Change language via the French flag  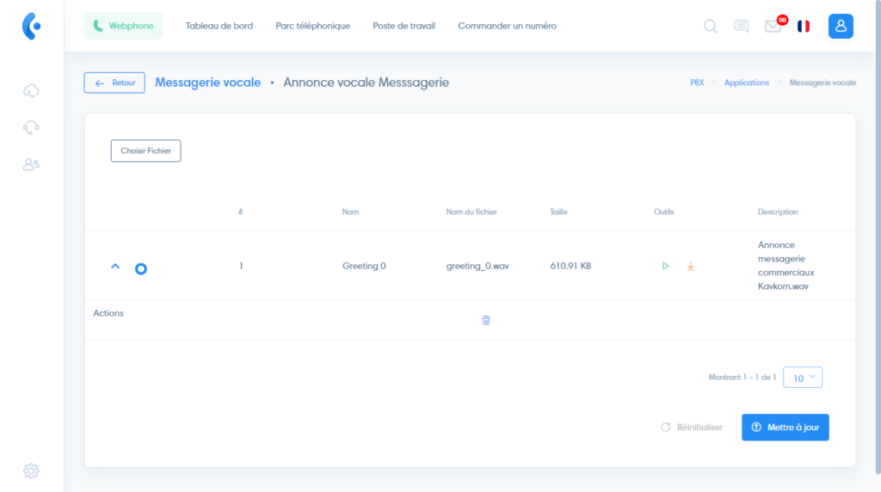tap(804, 26)
